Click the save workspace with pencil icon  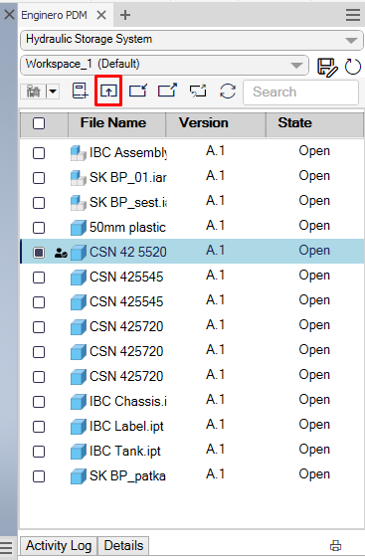pyautogui.click(x=327, y=67)
